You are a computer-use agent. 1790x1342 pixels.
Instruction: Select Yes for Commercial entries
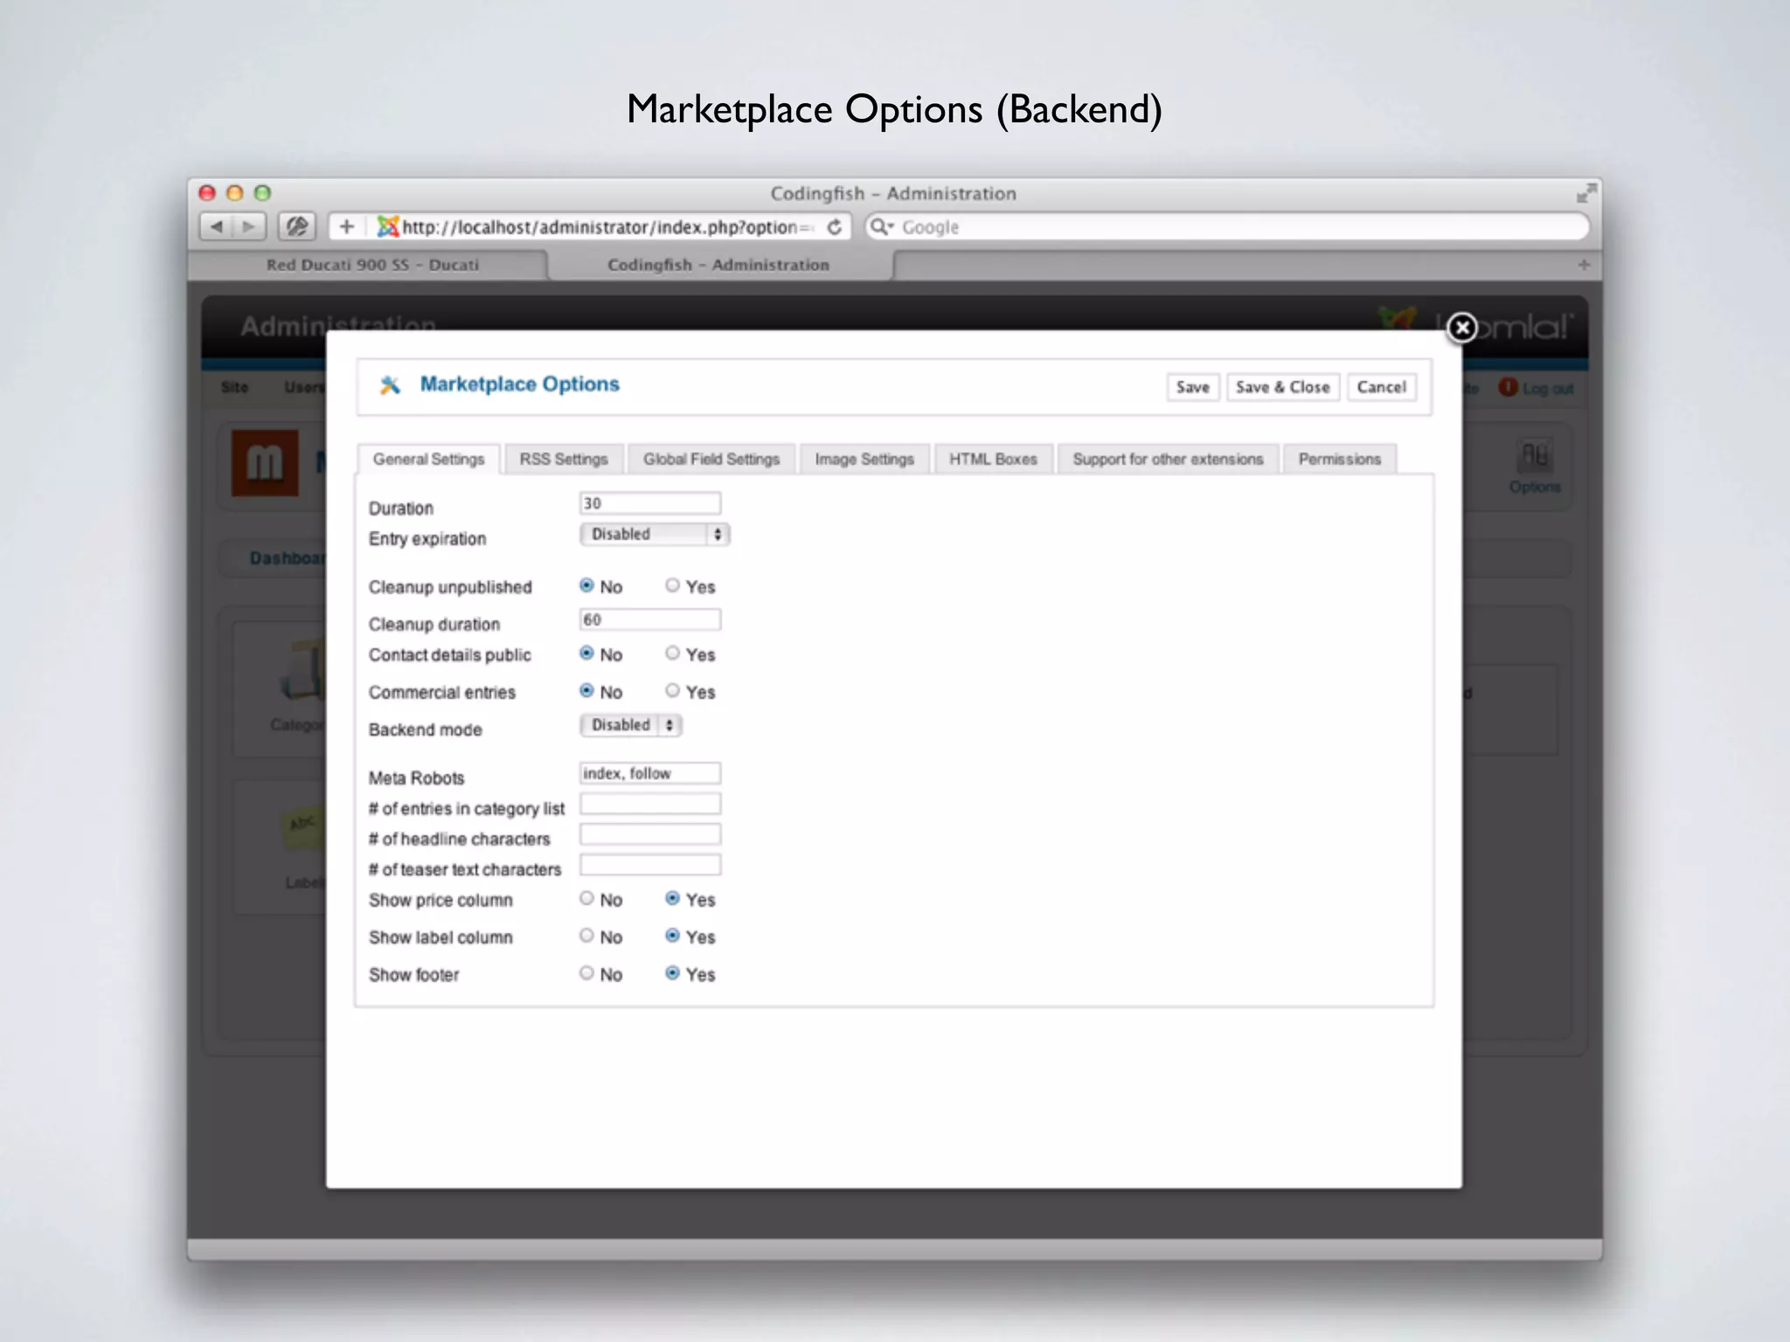[672, 691]
